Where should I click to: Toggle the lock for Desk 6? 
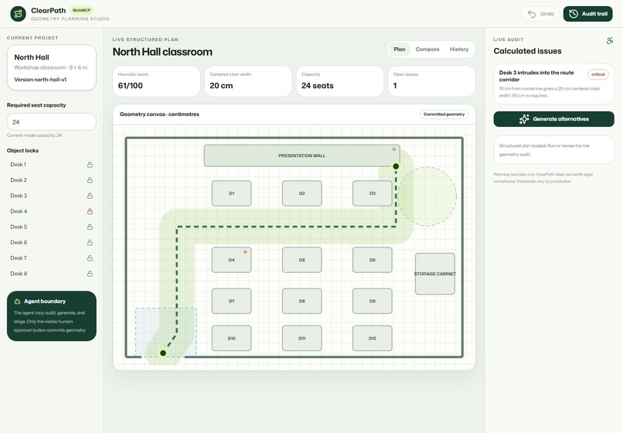(90, 243)
